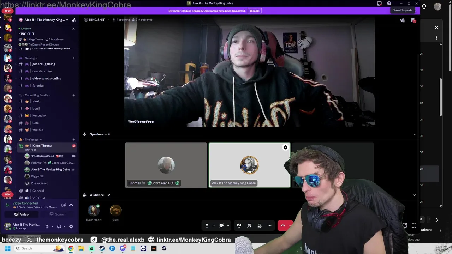
Task: Select Alex B The Monkey King Cobra tile
Action: coord(250,165)
